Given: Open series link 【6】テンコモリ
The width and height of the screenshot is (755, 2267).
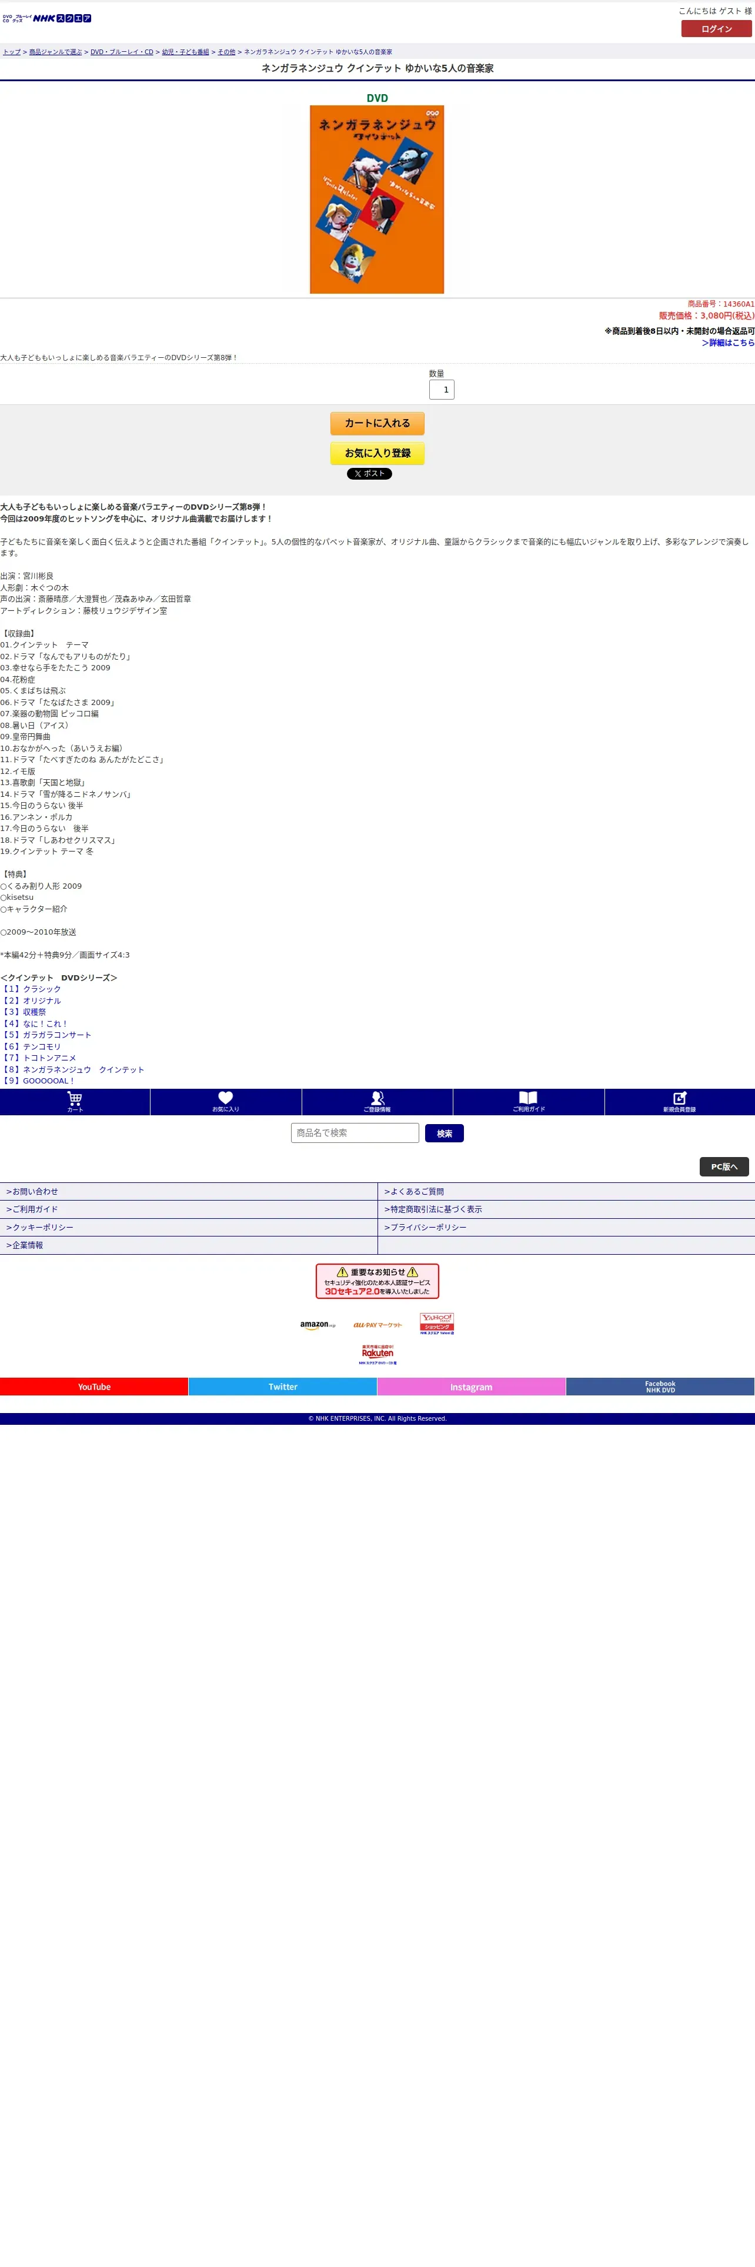Looking at the screenshot, I should 31,1046.
